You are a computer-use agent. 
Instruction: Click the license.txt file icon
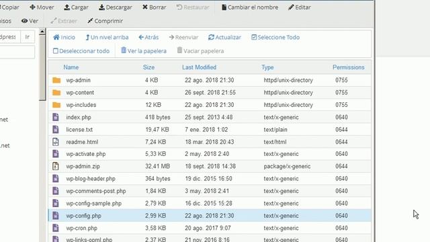(x=56, y=130)
